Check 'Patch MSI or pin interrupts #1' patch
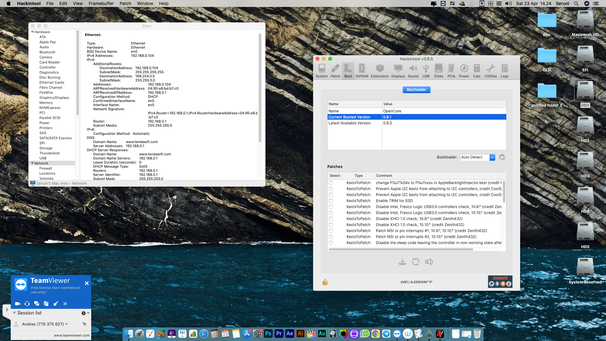 coord(331,231)
